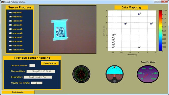Click filled data point 2 on the map
Image resolution: width=169 pixels, height=95 pixels.
pyautogui.click(x=151, y=24)
